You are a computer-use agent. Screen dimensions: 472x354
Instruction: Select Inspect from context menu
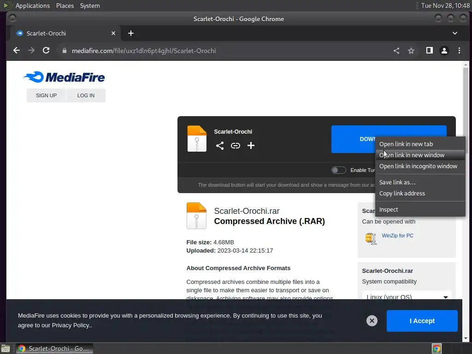click(x=420, y=210)
